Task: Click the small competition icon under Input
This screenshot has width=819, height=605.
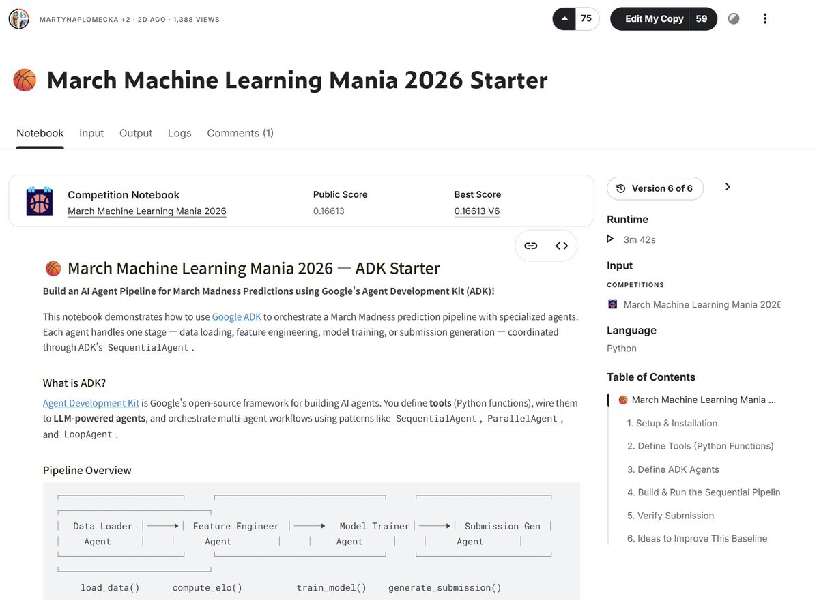Action: click(x=613, y=304)
